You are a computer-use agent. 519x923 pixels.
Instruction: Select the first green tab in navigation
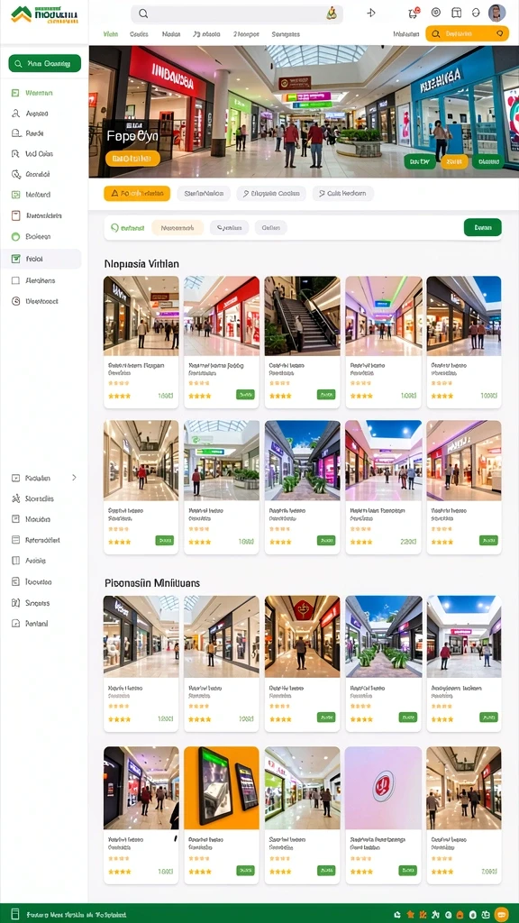pyautogui.click(x=111, y=34)
